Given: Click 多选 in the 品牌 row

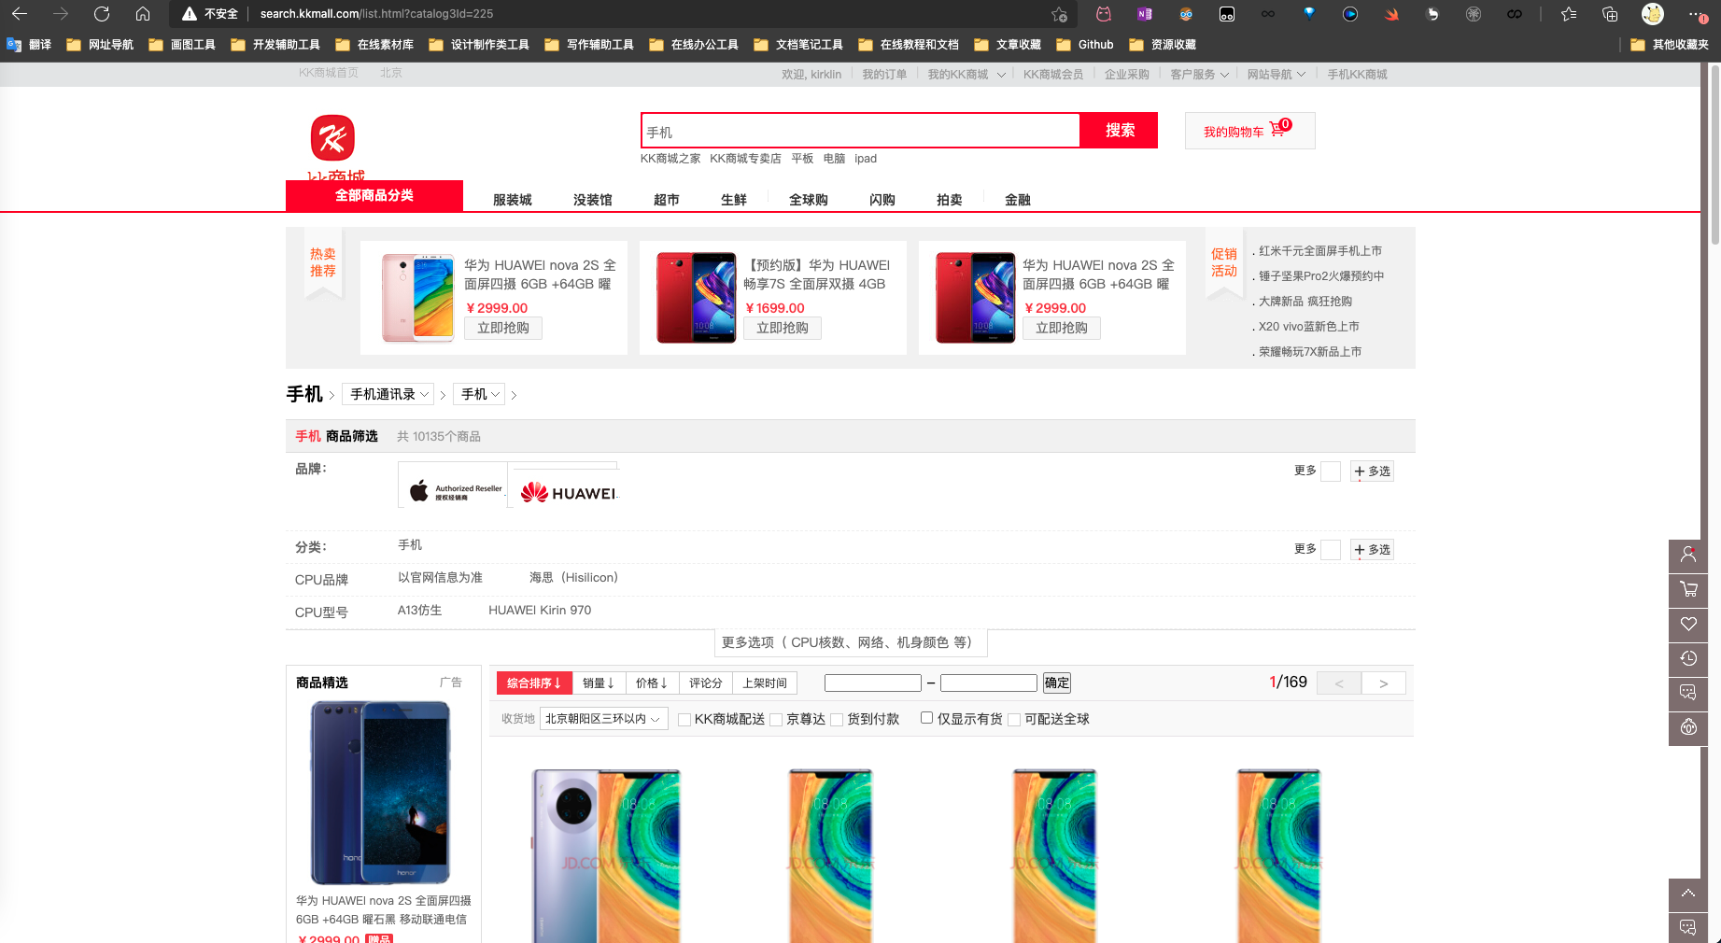Looking at the screenshot, I should coord(1372,471).
